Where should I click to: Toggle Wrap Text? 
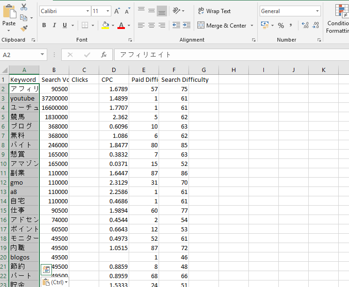point(214,11)
